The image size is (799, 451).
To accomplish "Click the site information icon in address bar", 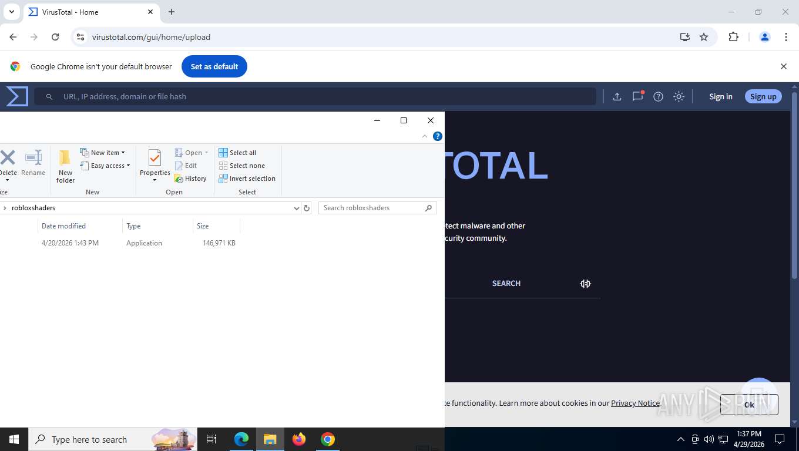I will [x=81, y=37].
